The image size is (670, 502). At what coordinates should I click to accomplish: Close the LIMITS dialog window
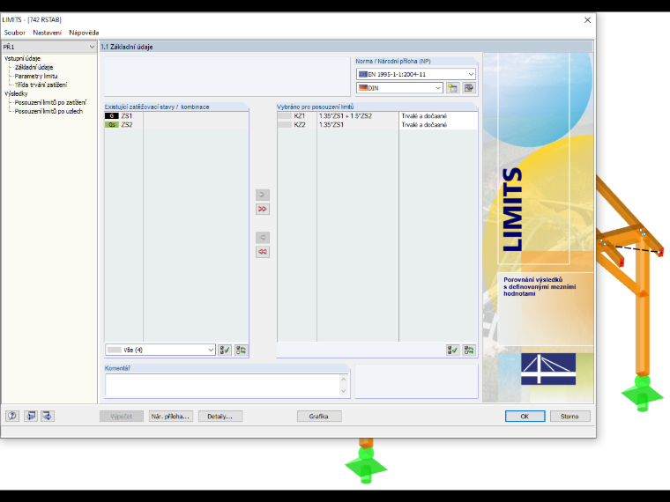587,20
